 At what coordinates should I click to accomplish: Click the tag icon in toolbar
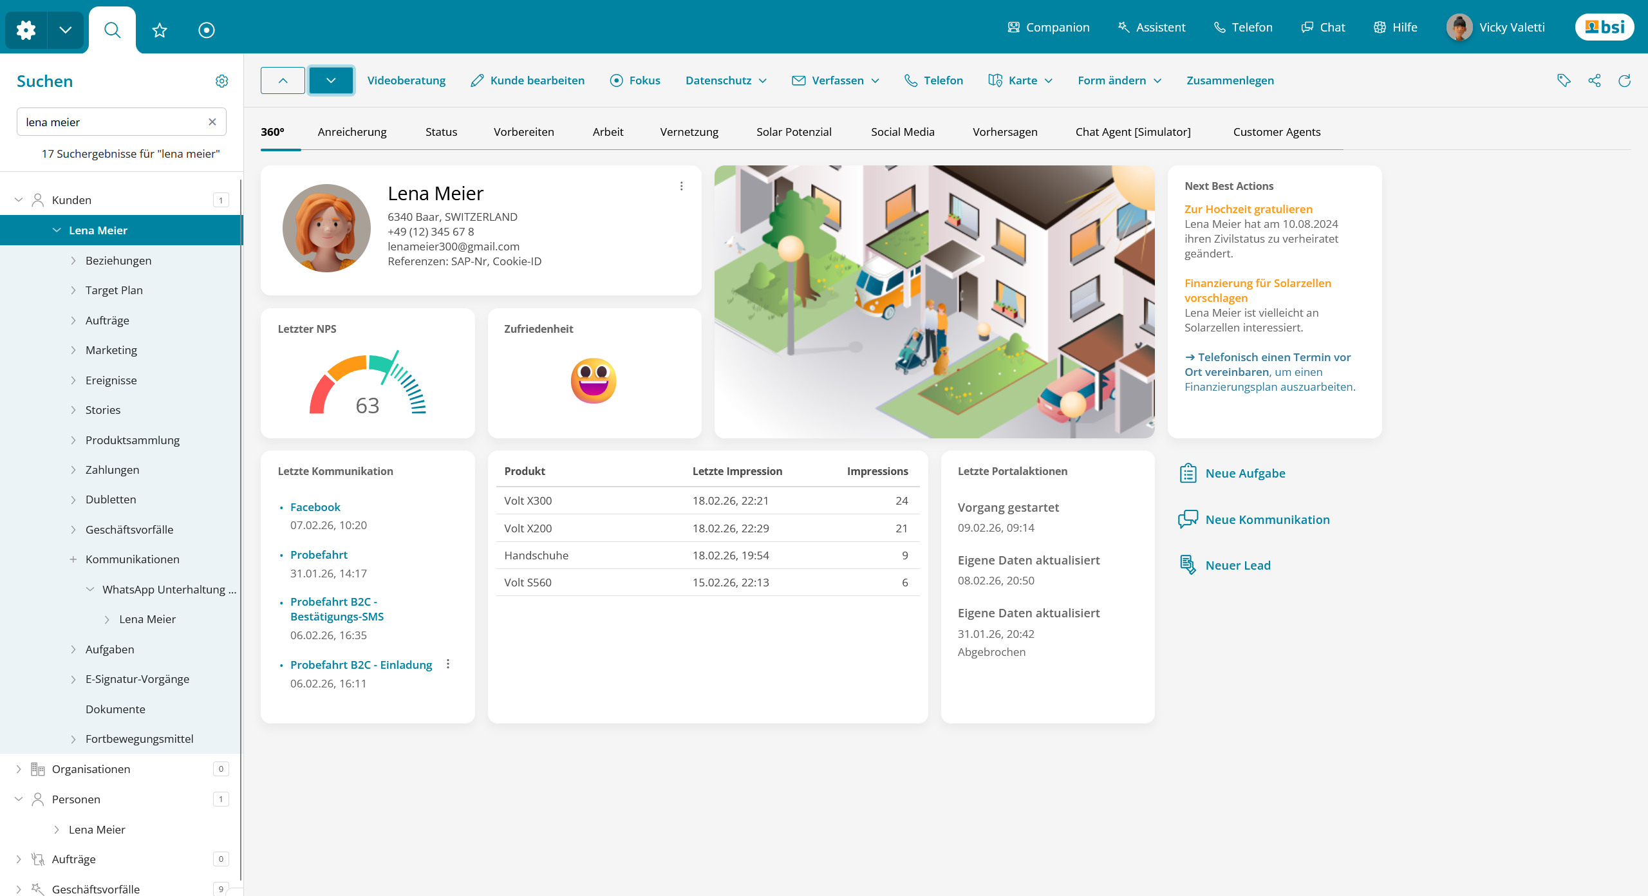coord(1564,80)
